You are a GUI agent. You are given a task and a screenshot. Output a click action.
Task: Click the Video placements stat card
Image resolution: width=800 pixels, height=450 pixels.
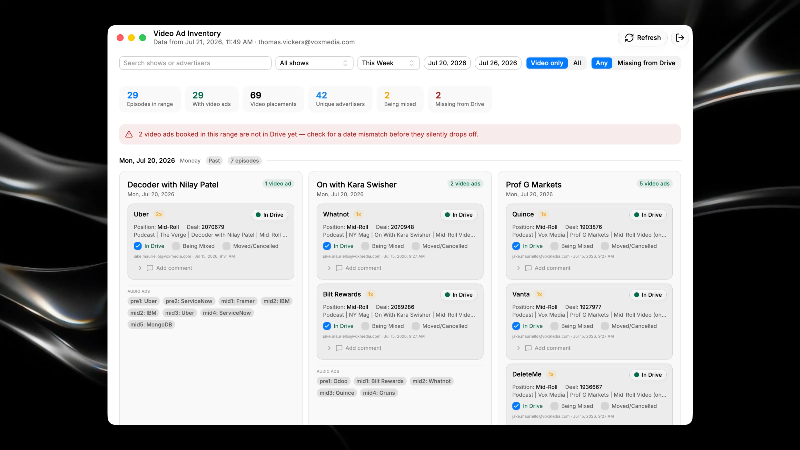(273, 99)
